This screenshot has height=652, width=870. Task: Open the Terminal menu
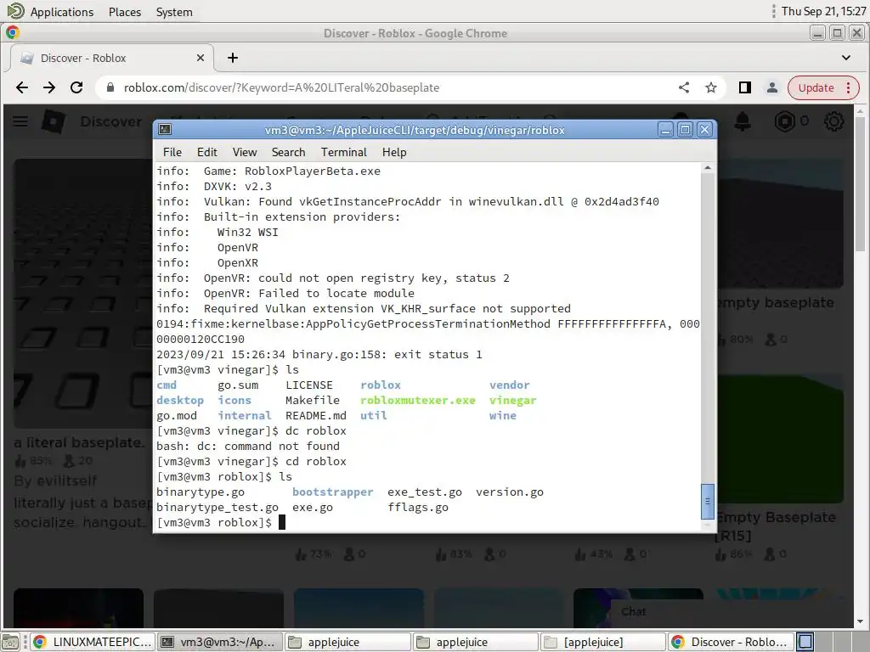coord(344,152)
